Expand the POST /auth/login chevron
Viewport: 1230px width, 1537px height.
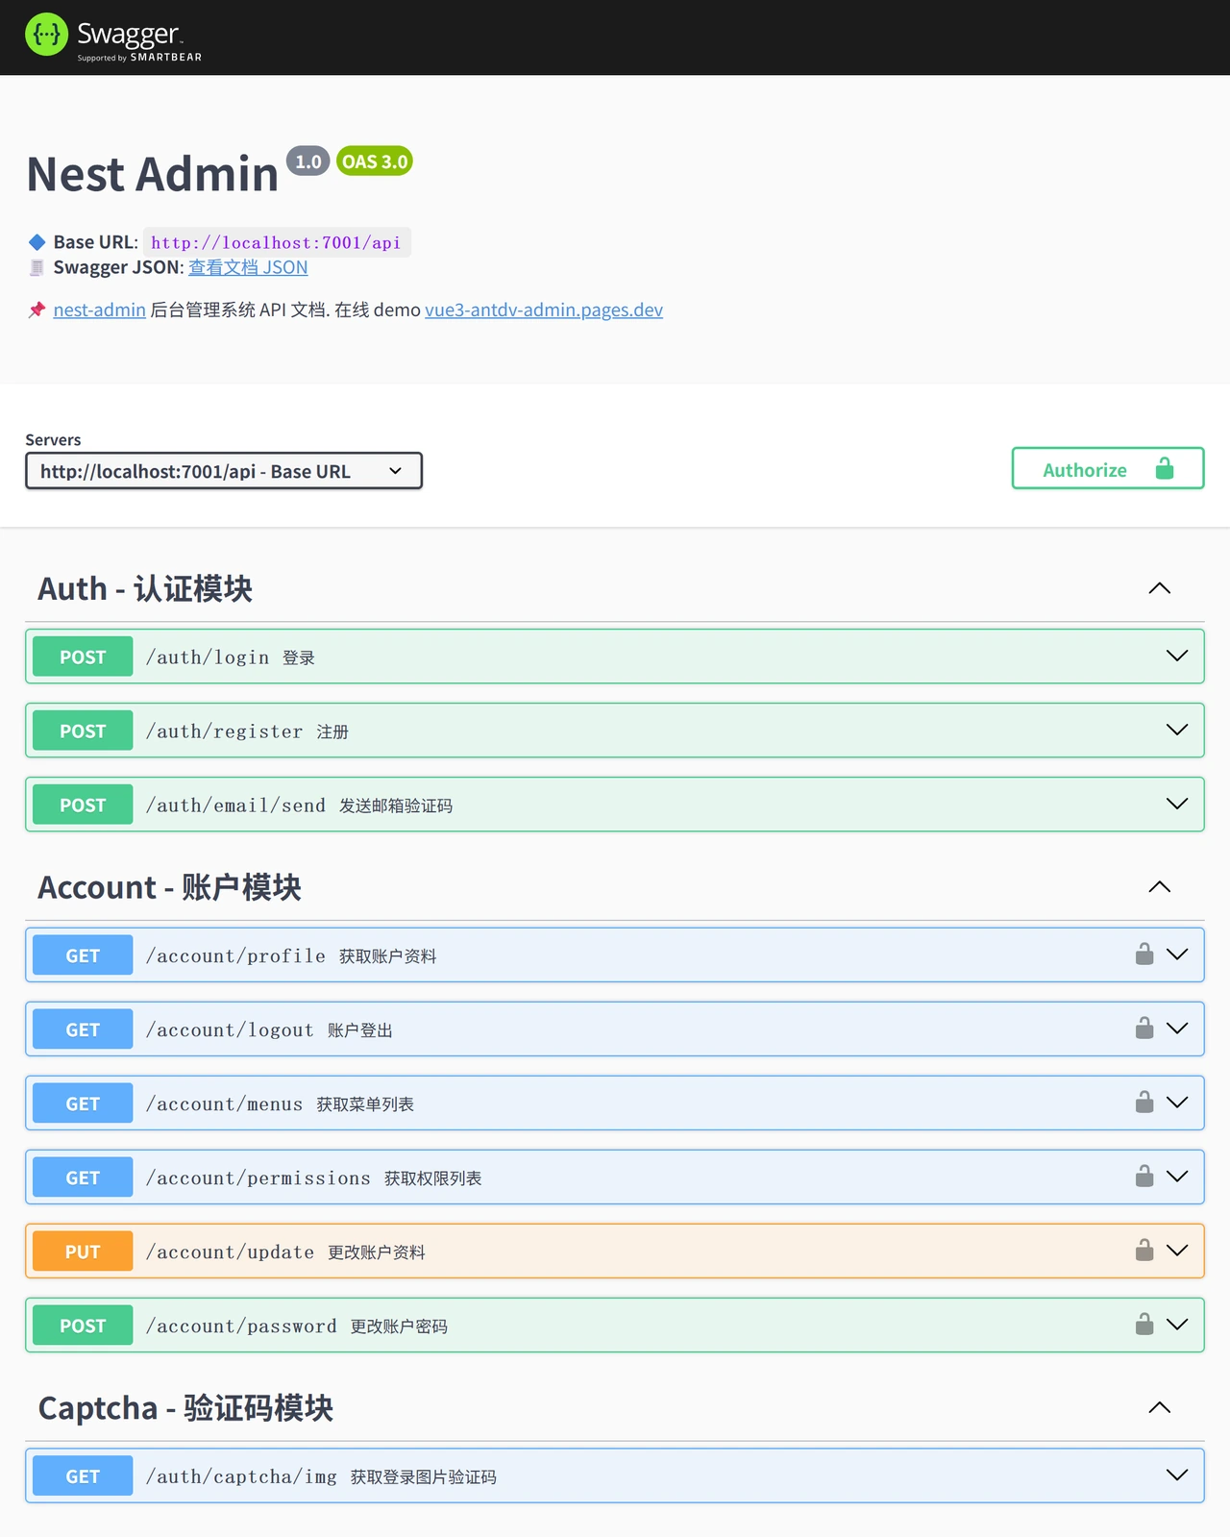tap(1177, 656)
